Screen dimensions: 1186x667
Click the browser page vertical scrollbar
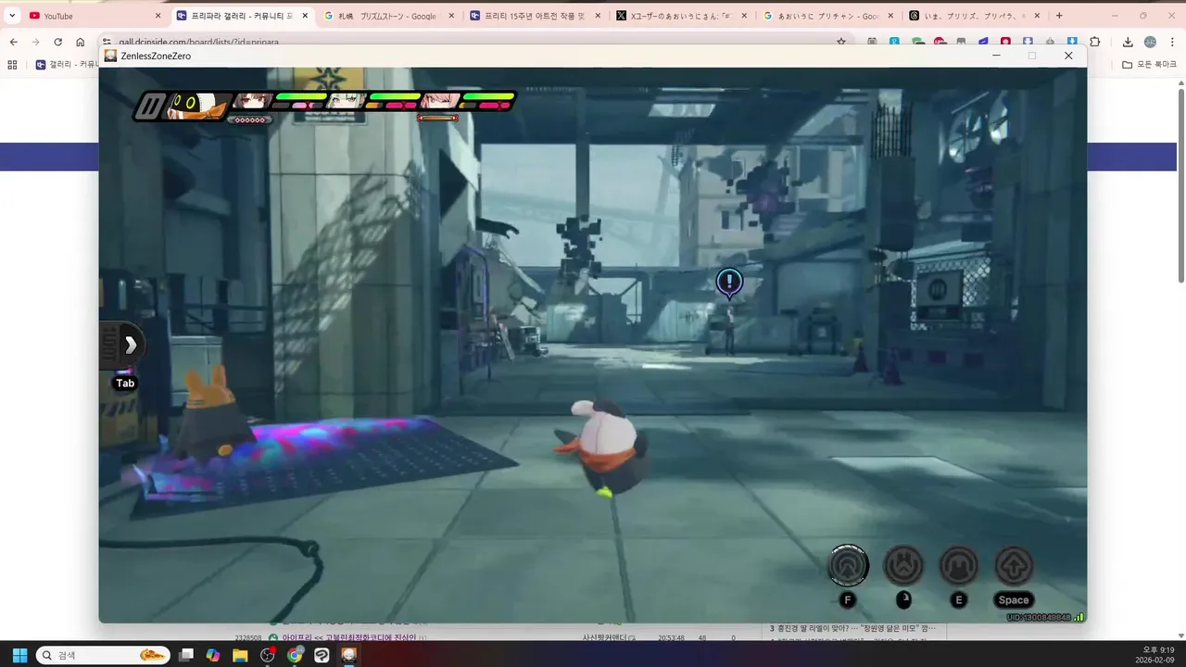coord(1180,185)
